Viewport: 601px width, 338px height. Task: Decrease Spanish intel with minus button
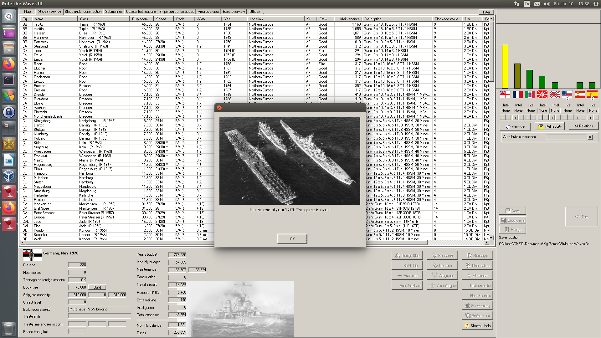pyautogui.click(x=596, y=118)
